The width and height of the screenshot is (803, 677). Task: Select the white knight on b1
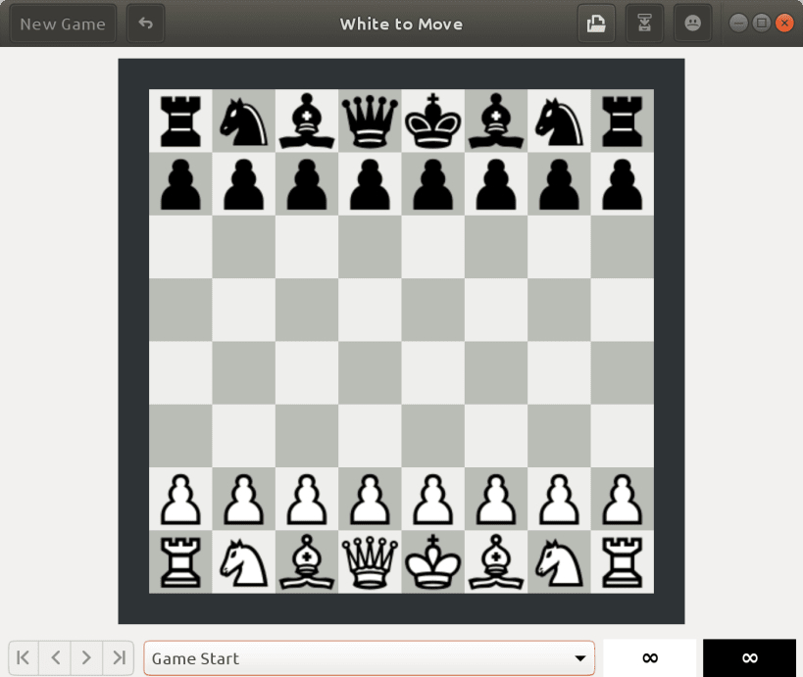pos(243,561)
